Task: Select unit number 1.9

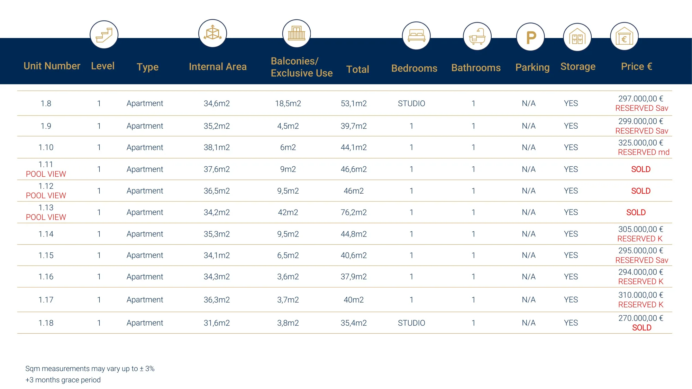Action: click(46, 126)
